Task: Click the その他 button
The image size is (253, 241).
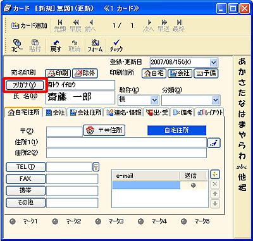Action: [x=25, y=202]
